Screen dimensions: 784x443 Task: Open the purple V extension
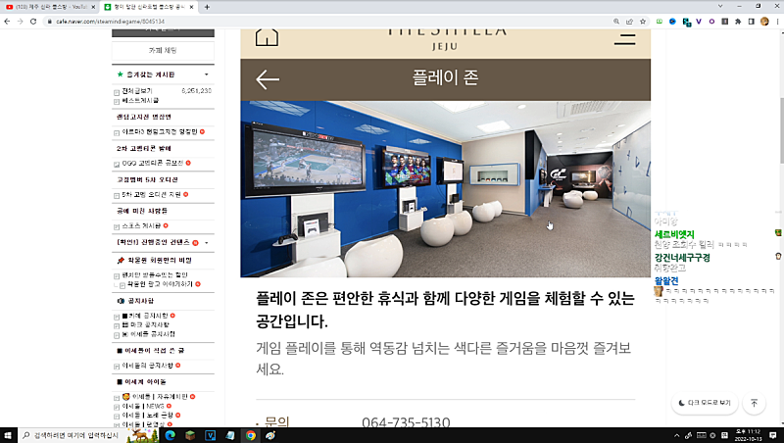(x=699, y=22)
